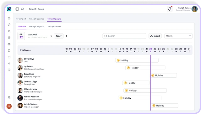Open Orlando Diggs's Holiday entry
Screen dimensions: 201x114
point(136,83)
